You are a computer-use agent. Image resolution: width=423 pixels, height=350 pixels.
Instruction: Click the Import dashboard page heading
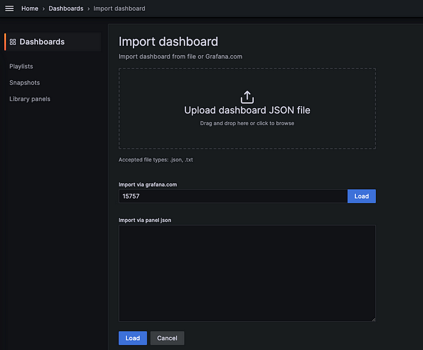pyautogui.click(x=169, y=42)
